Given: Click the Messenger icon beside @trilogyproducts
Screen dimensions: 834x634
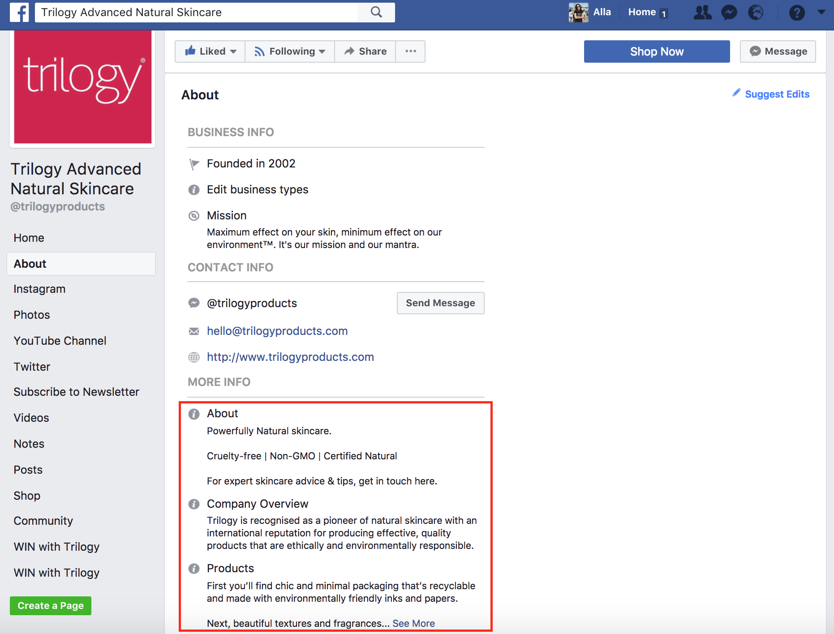Looking at the screenshot, I should (x=193, y=303).
